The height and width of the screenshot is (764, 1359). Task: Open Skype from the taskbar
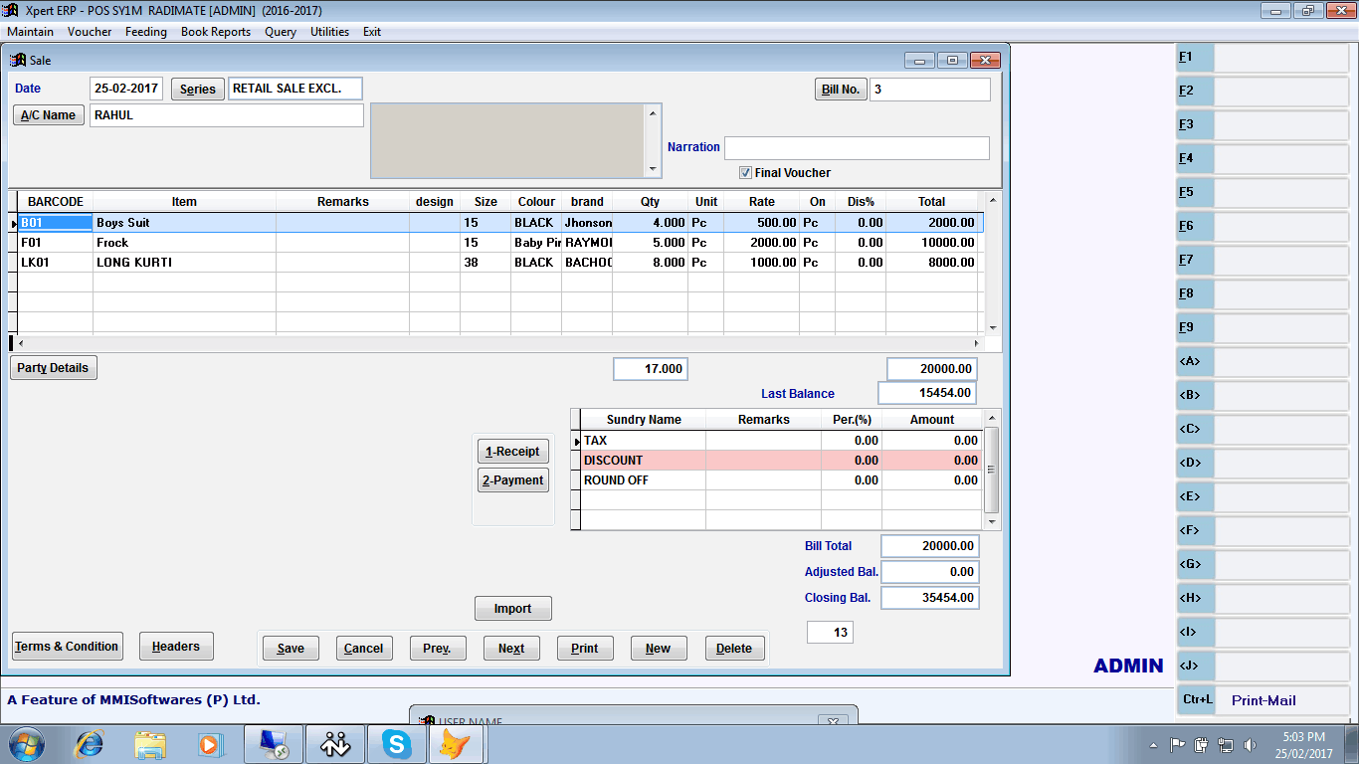(x=397, y=744)
